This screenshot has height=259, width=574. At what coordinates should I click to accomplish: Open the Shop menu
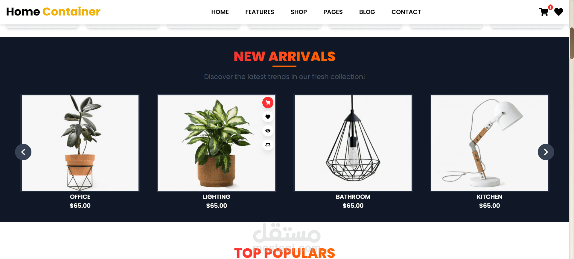coord(299,12)
